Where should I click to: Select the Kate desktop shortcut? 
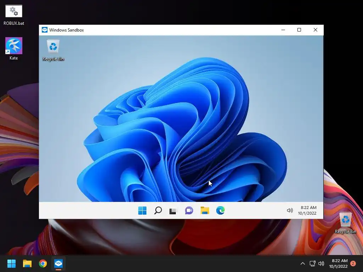(x=14, y=49)
